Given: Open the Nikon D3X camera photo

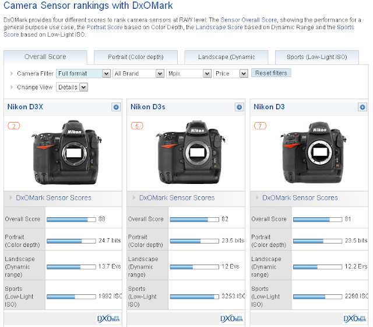Looking at the screenshot, I should (66, 152).
